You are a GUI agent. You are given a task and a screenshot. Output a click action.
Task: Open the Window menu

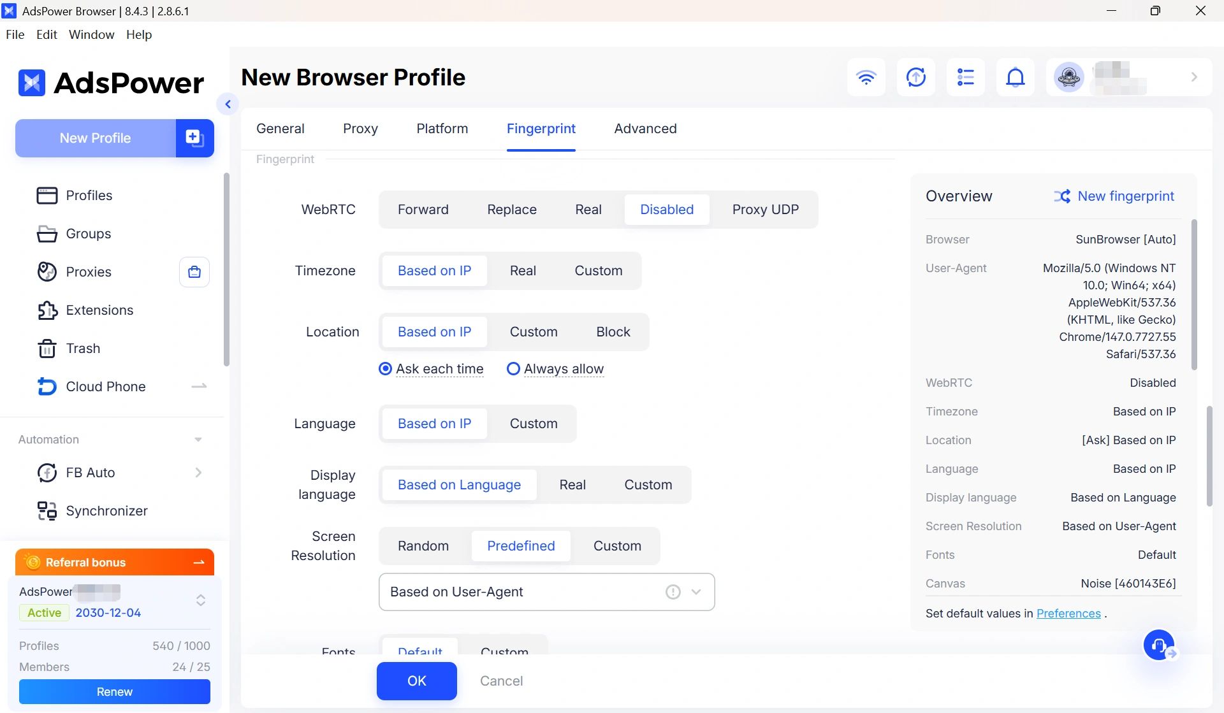(92, 34)
